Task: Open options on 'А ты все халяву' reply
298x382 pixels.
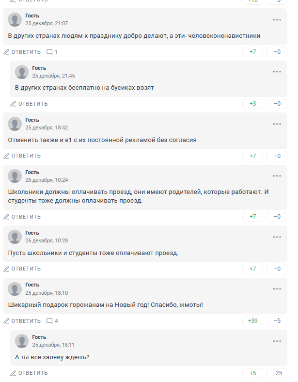Action: point(277,341)
